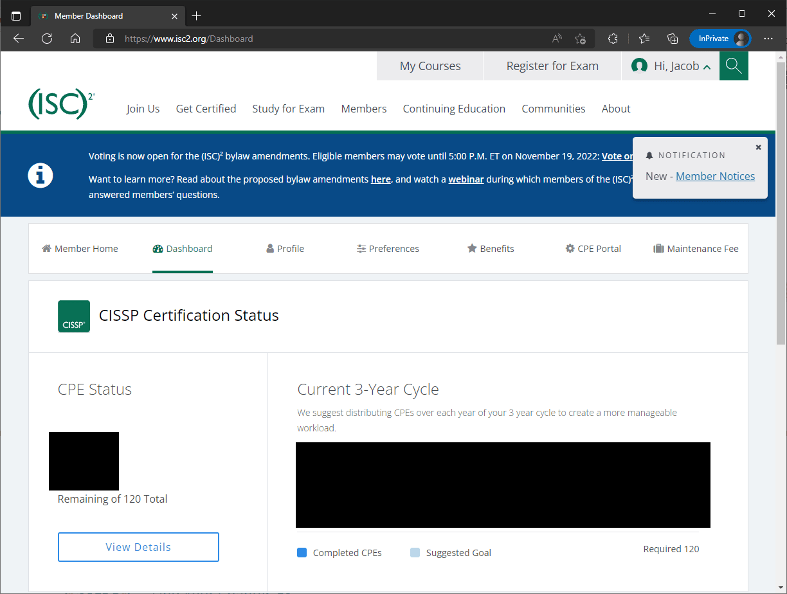
Task: Open the Settings and more menu
Action: pos(768,39)
